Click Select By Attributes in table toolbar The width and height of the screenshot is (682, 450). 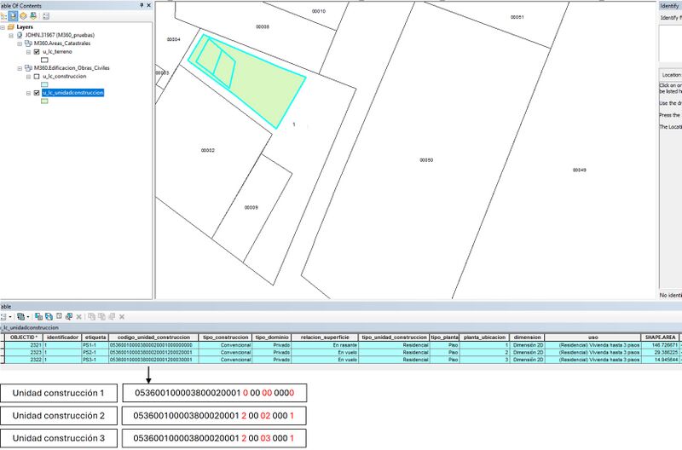pyautogui.click(x=38, y=316)
